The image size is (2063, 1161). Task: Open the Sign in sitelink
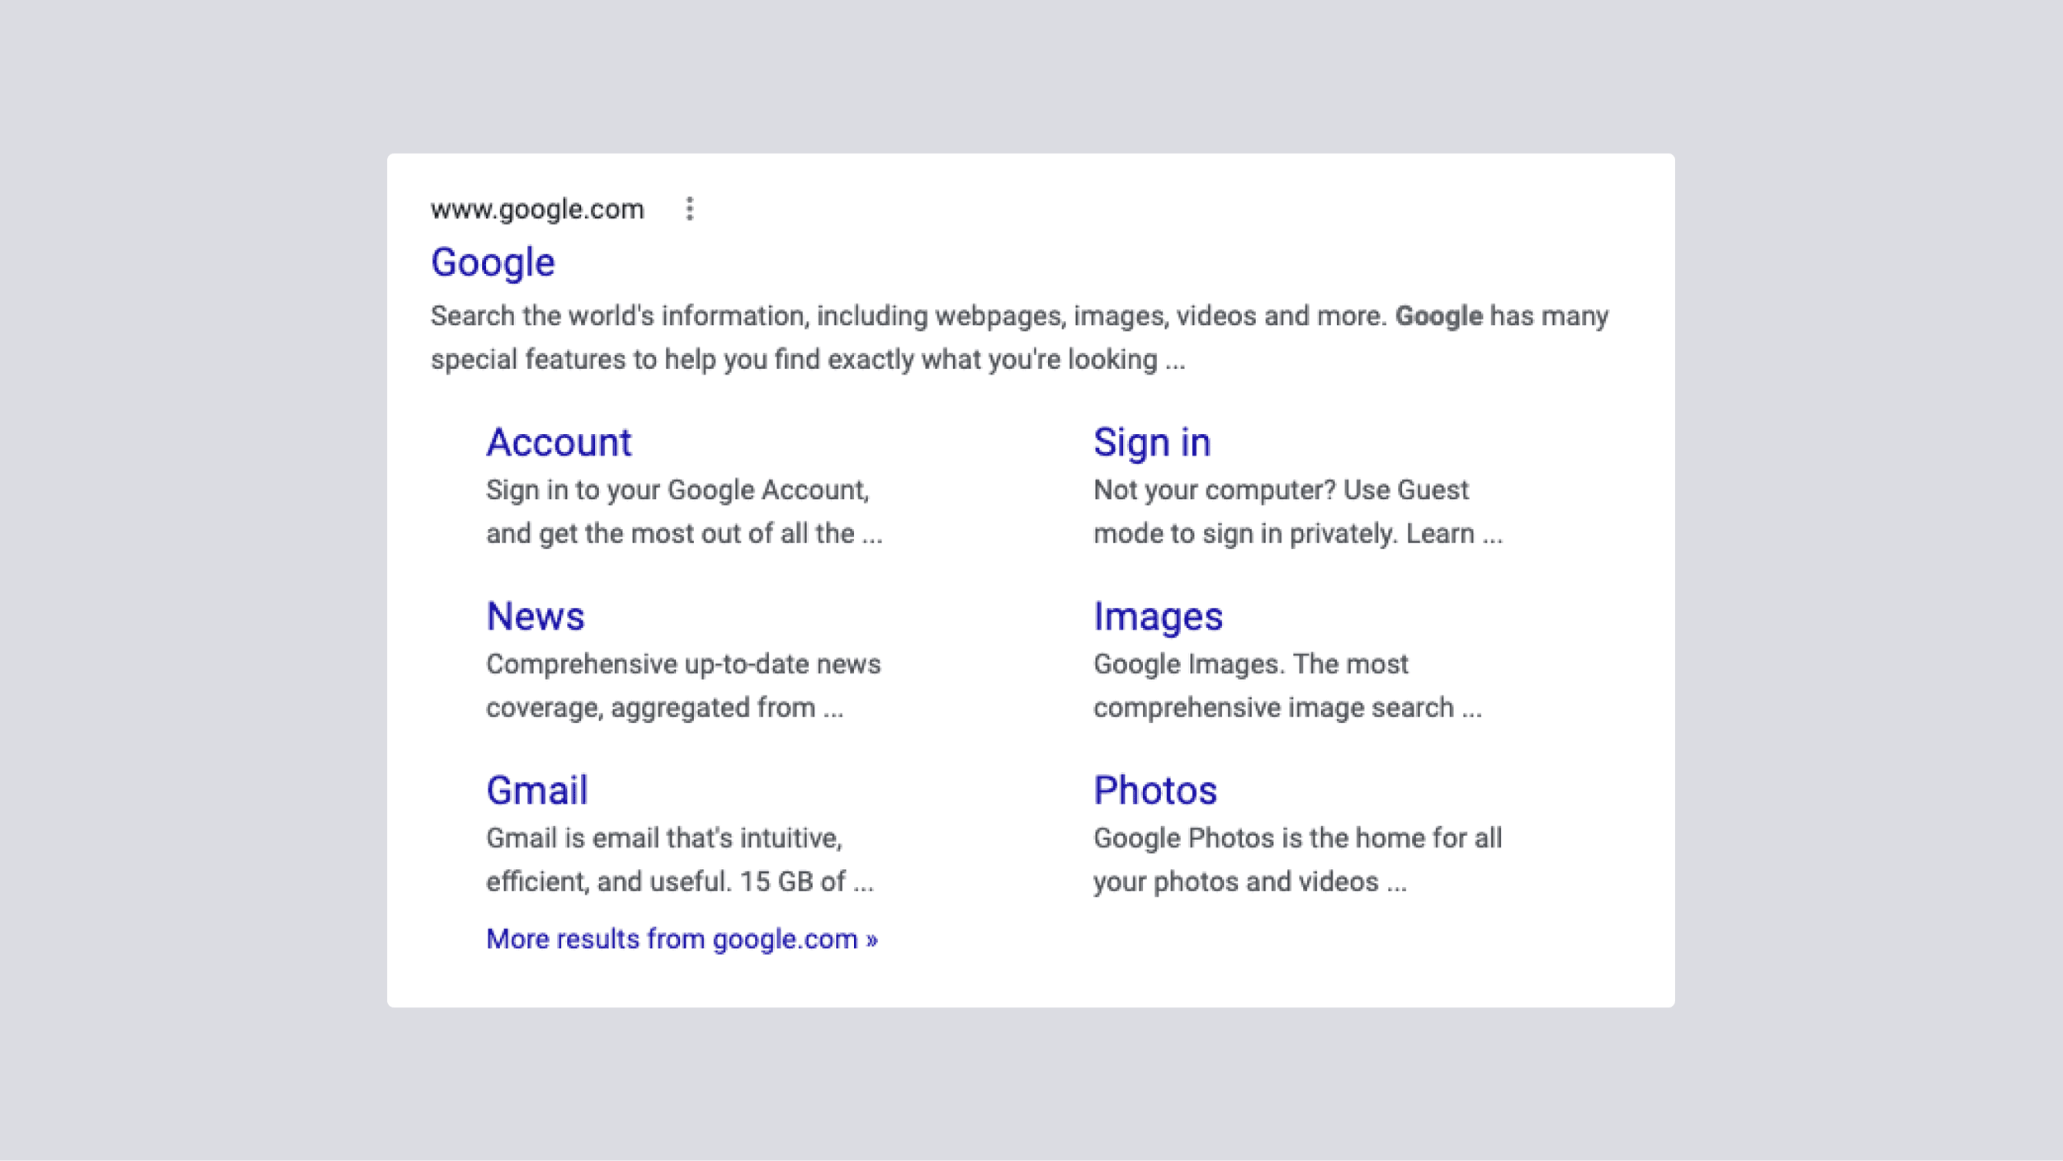click(x=1151, y=442)
